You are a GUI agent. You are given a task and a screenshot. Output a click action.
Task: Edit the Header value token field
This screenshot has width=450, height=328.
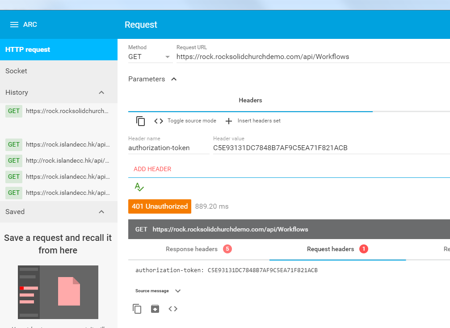(x=332, y=148)
